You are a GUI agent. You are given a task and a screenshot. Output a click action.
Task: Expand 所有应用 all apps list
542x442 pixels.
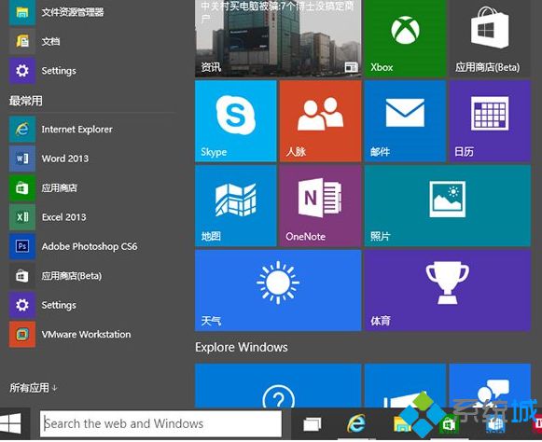point(34,388)
